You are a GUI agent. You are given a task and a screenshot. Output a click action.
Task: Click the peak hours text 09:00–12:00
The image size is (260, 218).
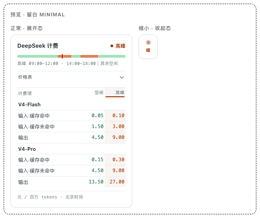44,64
